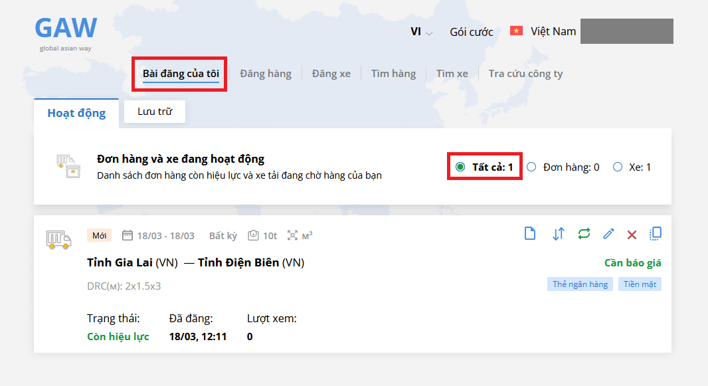Viewport: 708px width, 386px height.
Task: Select the "Tất cả: 1" radio button
Action: click(460, 167)
